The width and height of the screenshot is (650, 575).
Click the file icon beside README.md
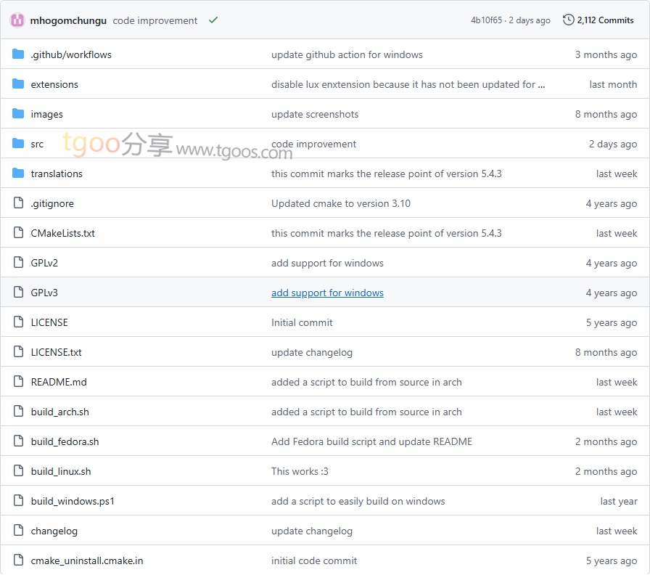(18, 382)
